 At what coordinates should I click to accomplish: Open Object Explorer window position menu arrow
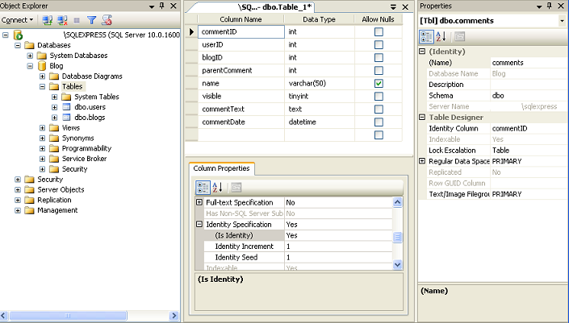(x=152, y=6)
